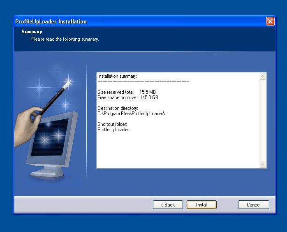Select the "Installation summary:" line
This screenshot has width=287, height=232.
tap(117, 76)
